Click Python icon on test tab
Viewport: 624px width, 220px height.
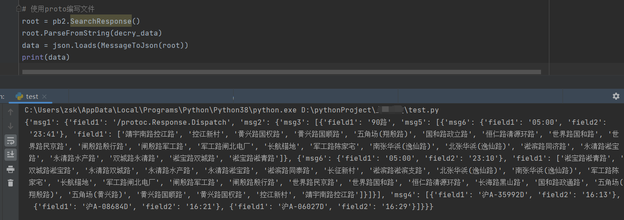tap(19, 97)
